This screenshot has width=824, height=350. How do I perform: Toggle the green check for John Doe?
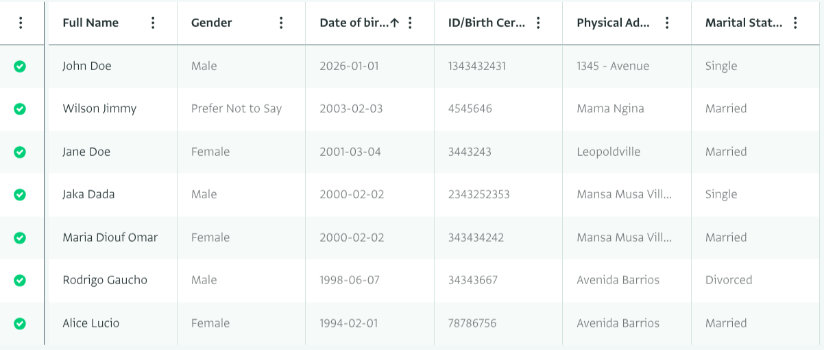pyautogui.click(x=20, y=66)
